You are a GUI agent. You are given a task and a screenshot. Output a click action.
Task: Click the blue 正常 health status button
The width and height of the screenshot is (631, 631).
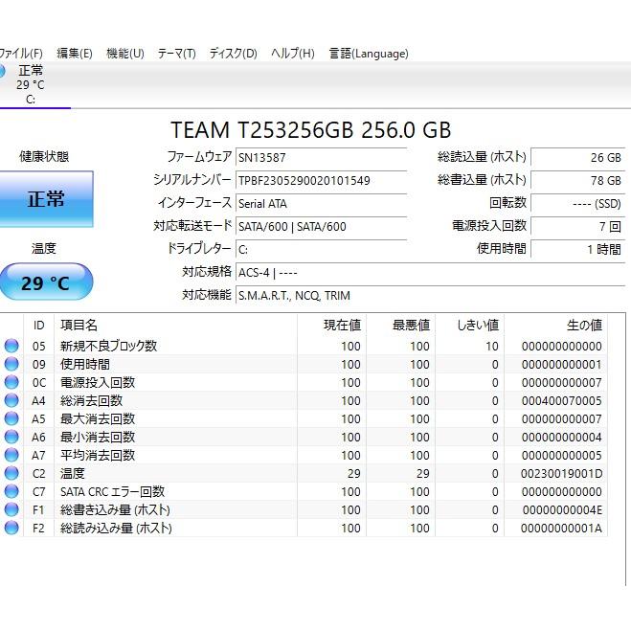(46, 199)
